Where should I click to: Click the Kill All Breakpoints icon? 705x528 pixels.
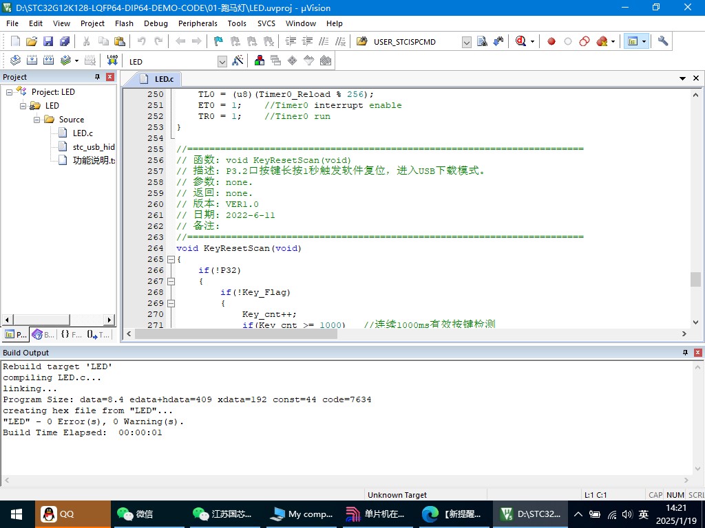[x=602, y=41]
